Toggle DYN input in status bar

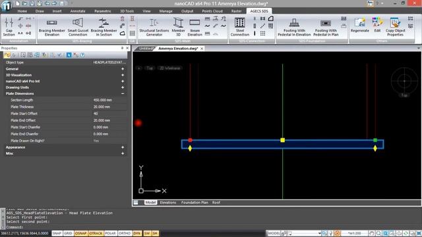(137, 233)
